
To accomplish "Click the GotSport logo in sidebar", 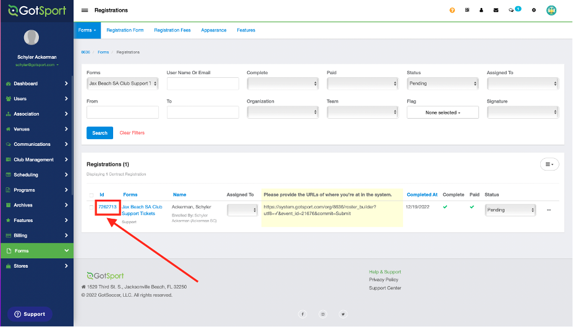I will [37, 11].
